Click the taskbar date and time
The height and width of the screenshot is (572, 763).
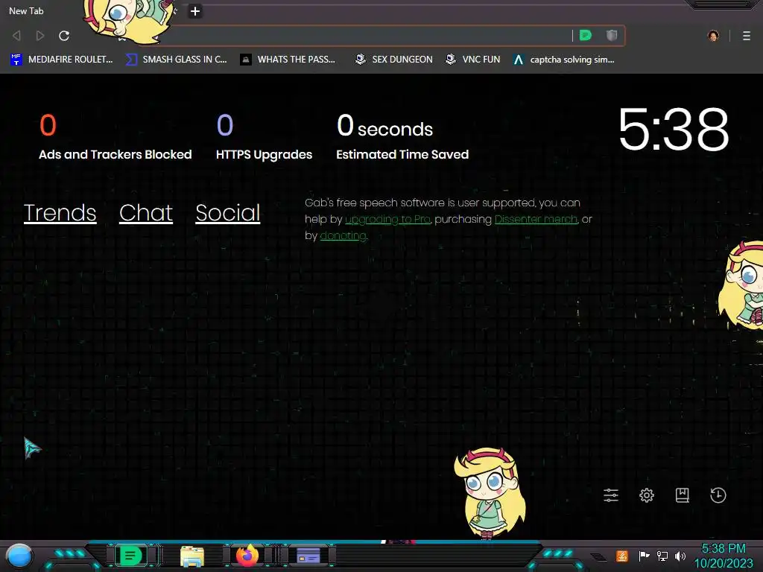[x=724, y=556]
